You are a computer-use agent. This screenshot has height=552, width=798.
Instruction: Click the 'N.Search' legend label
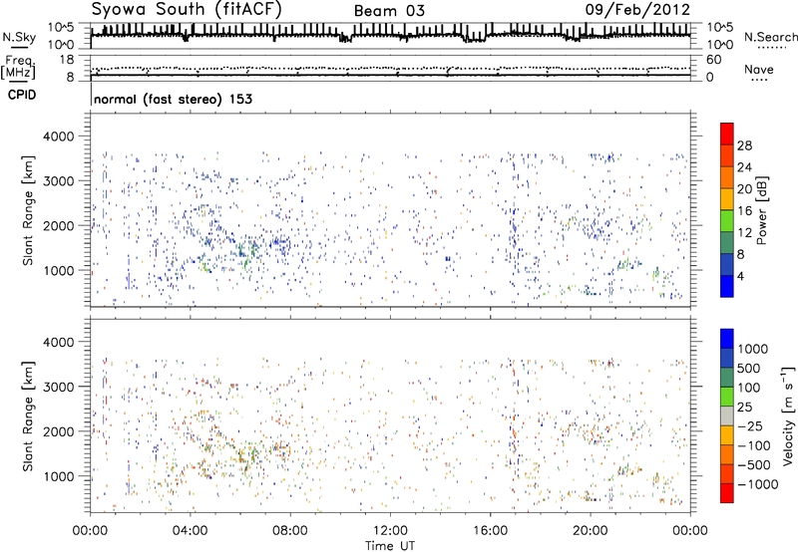[770, 37]
